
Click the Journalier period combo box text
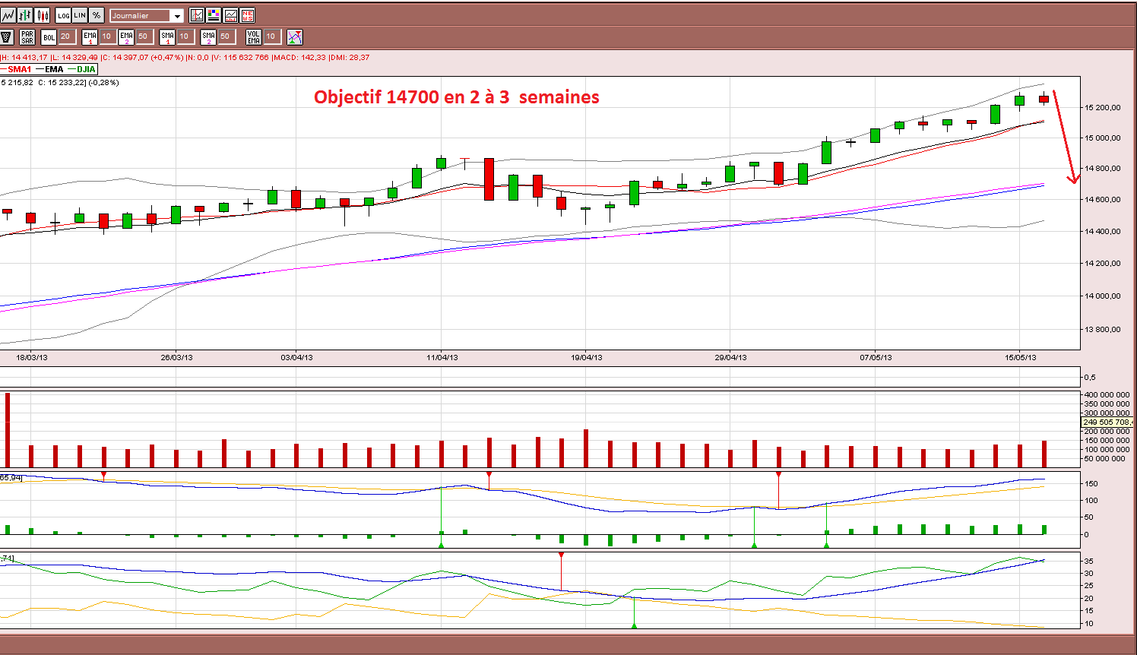(x=140, y=16)
